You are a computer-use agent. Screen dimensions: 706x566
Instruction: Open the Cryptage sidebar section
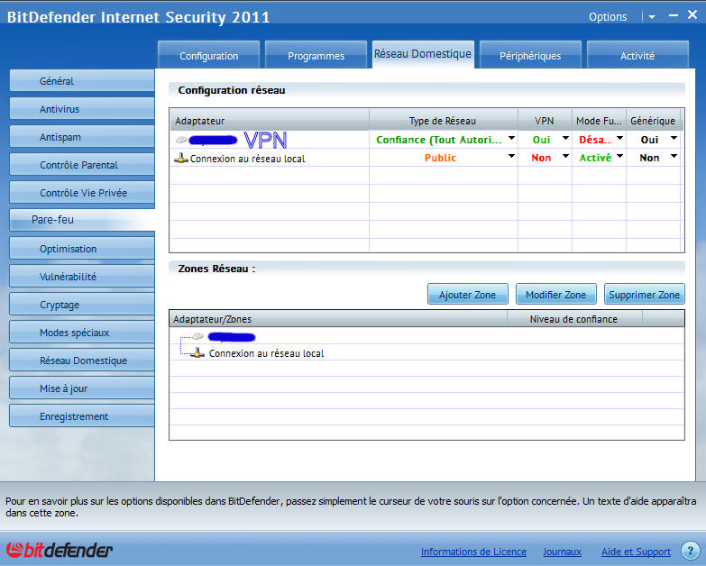pyautogui.click(x=82, y=304)
